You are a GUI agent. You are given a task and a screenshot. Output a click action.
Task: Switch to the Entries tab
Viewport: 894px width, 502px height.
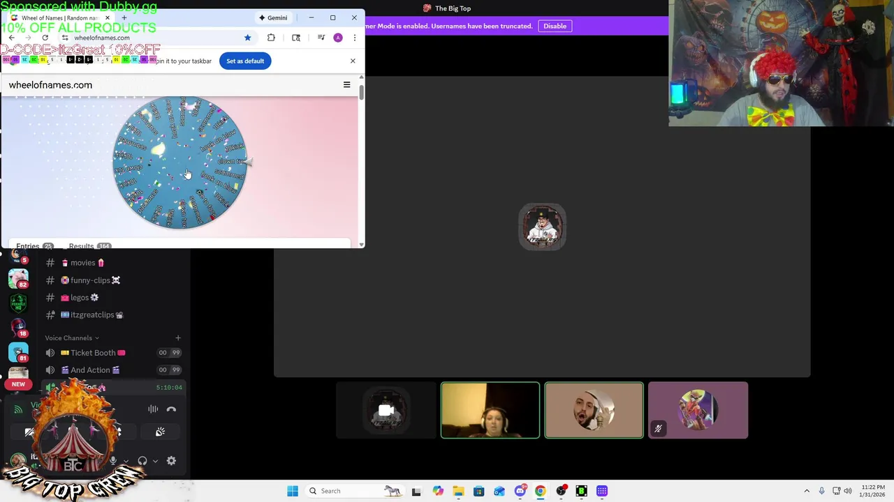pos(35,245)
